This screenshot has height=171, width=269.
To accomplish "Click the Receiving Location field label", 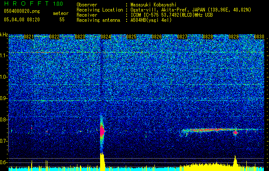I will 100,10.
